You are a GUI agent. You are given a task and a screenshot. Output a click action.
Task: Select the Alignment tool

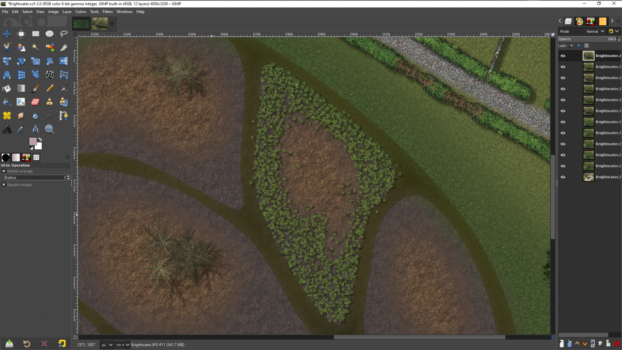pyautogui.click(x=21, y=34)
